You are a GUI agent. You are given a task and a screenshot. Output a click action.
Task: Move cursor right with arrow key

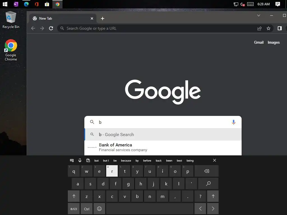[213, 209]
